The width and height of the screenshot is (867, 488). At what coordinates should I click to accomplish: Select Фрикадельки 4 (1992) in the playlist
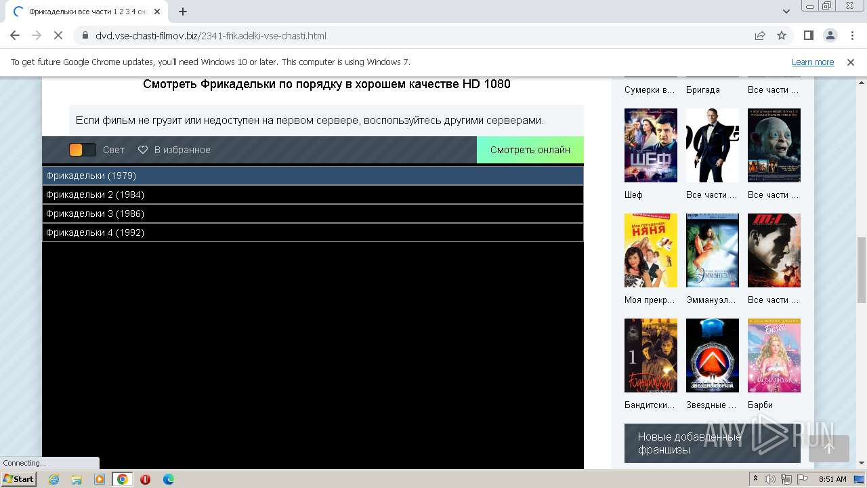313,232
